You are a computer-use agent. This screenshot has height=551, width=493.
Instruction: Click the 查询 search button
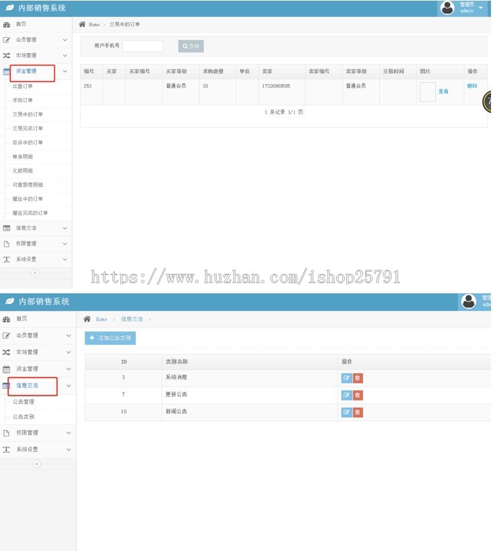[191, 46]
